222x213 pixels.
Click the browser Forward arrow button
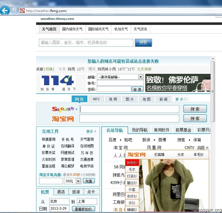[15, 11]
